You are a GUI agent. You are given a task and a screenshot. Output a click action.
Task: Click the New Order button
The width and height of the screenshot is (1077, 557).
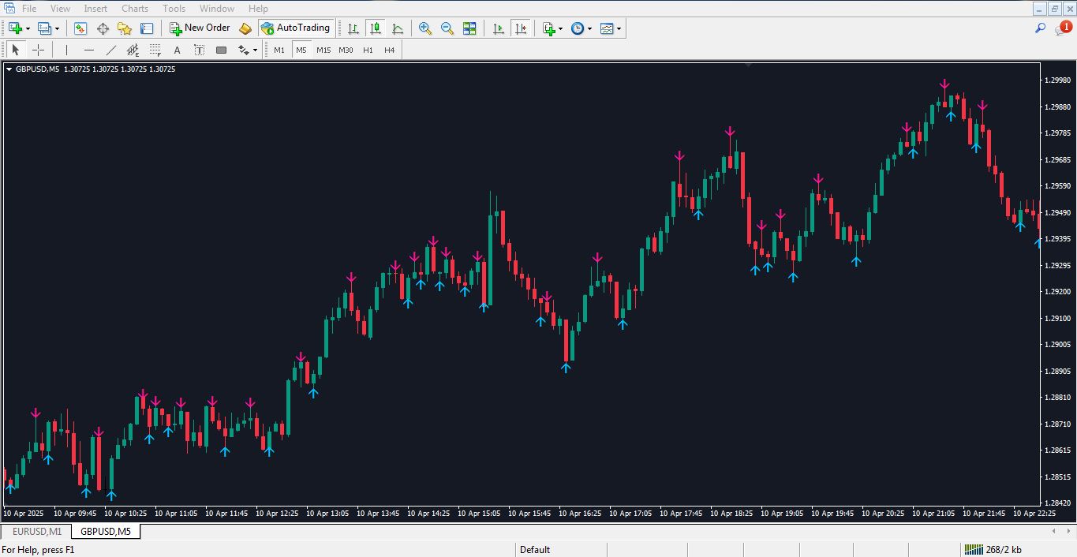200,28
